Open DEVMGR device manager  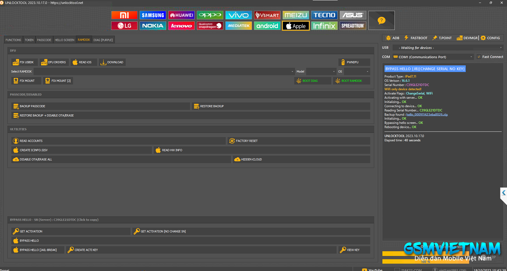pos(467,38)
